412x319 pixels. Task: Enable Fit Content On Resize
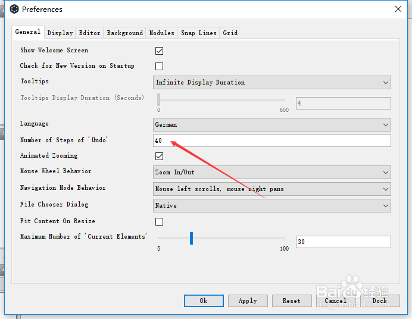click(x=159, y=221)
